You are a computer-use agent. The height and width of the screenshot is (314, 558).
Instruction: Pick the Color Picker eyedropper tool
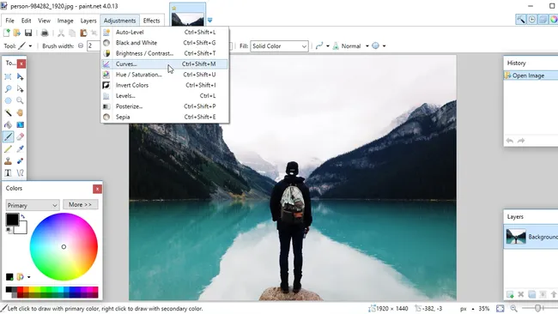21,149
